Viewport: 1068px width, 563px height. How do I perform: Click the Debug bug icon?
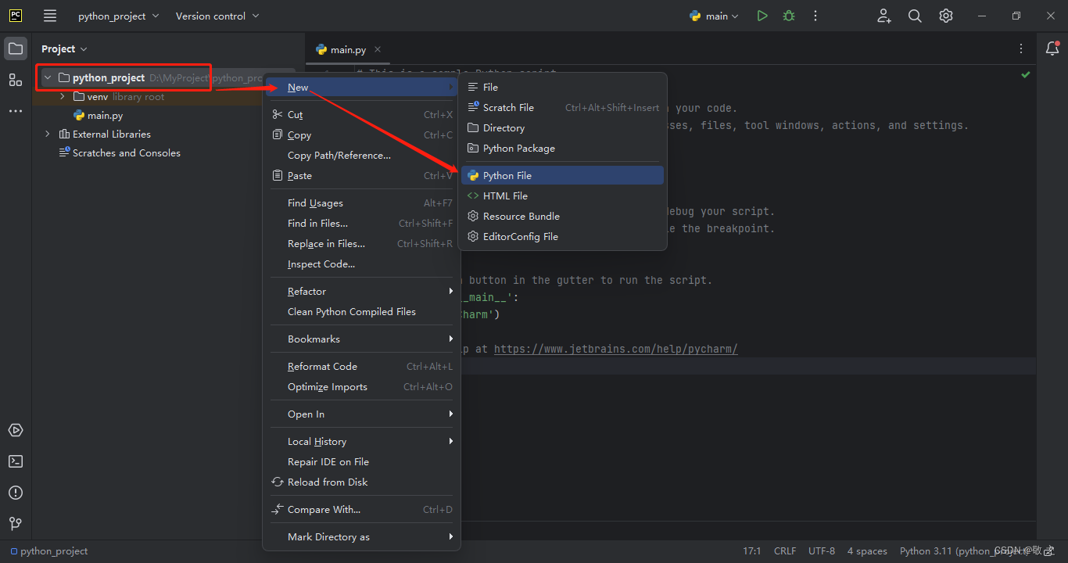pos(789,16)
